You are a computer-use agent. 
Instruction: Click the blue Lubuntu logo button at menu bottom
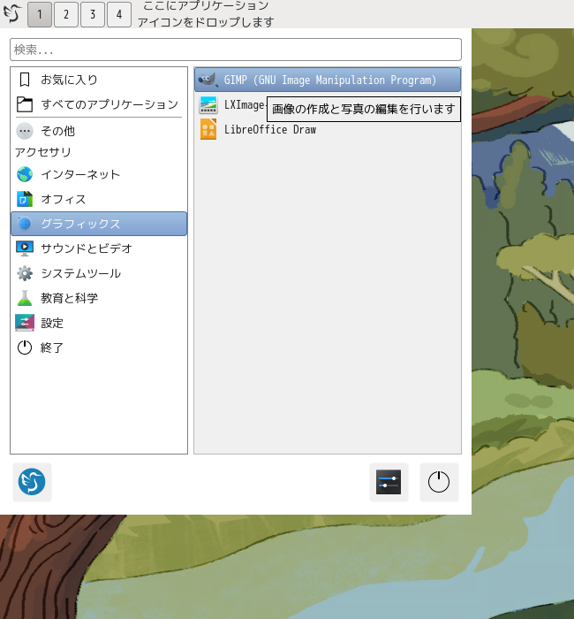(32, 482)
